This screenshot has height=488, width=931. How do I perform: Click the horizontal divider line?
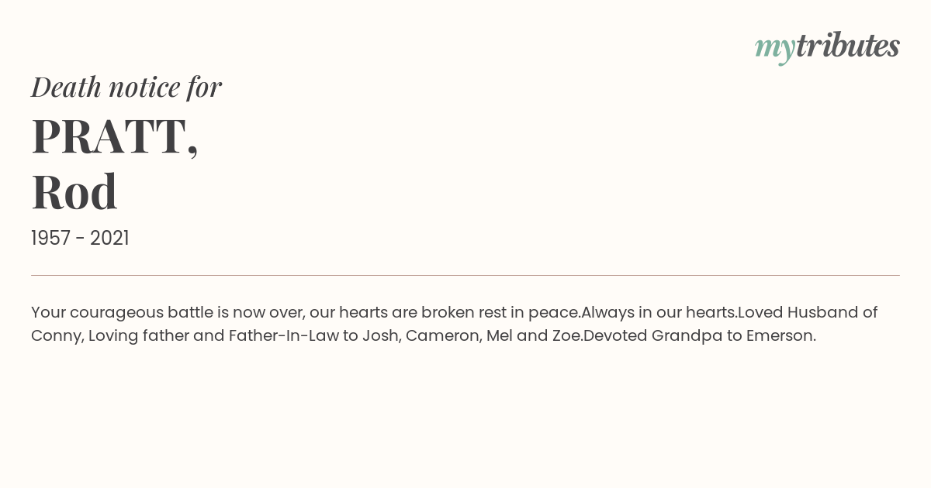(x=465, y=275)
